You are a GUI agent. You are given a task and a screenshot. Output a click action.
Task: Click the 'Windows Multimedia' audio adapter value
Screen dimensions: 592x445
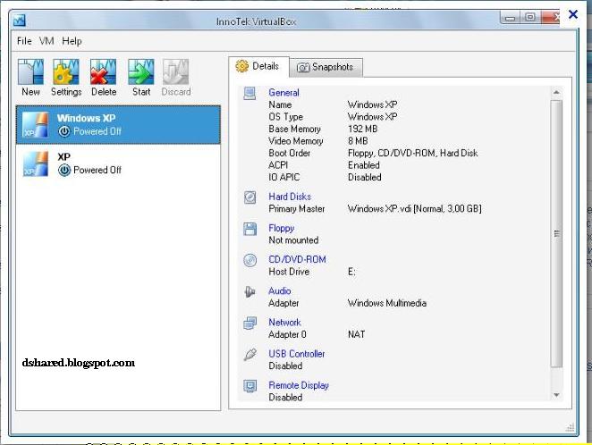tap(387, 303)
